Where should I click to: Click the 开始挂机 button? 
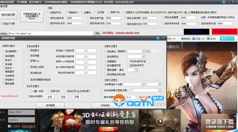point(105,105)
